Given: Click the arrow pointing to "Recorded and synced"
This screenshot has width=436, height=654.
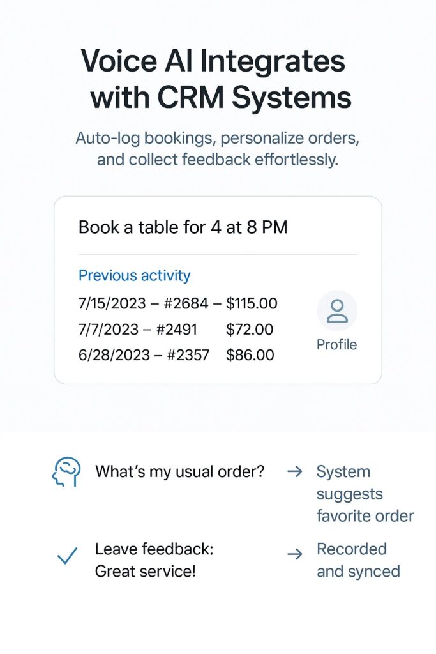Looking at the screenshot, I should 294,554.
